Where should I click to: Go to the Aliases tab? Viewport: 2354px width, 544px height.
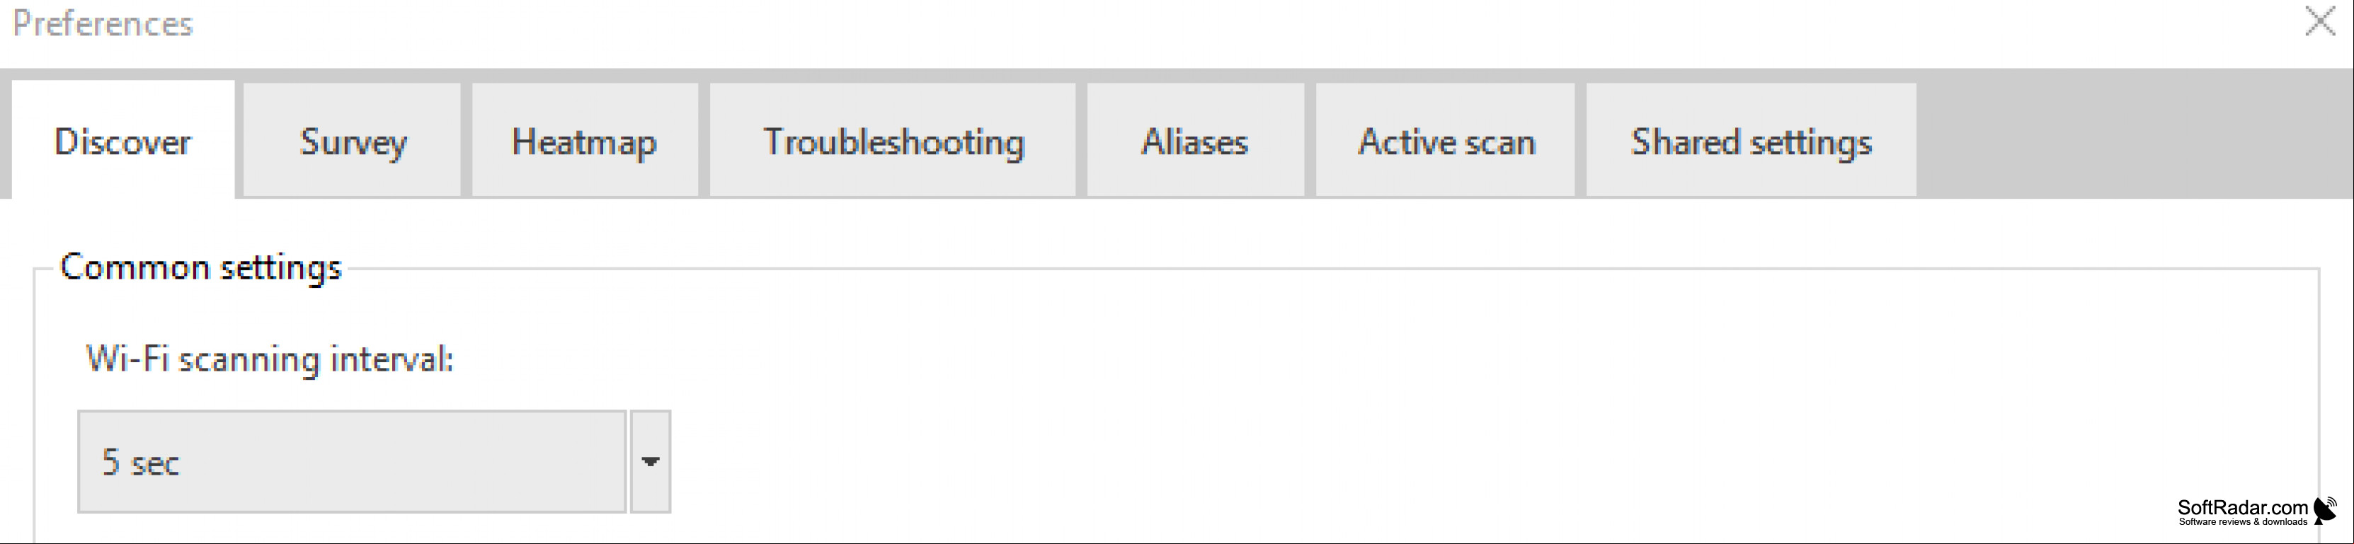click(x=1195, y=141)
